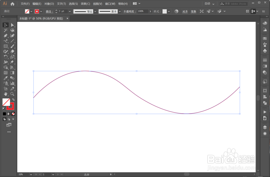Open the Layers panel icon
Viewport: 270px width, 177px height.
pos(265,127)
